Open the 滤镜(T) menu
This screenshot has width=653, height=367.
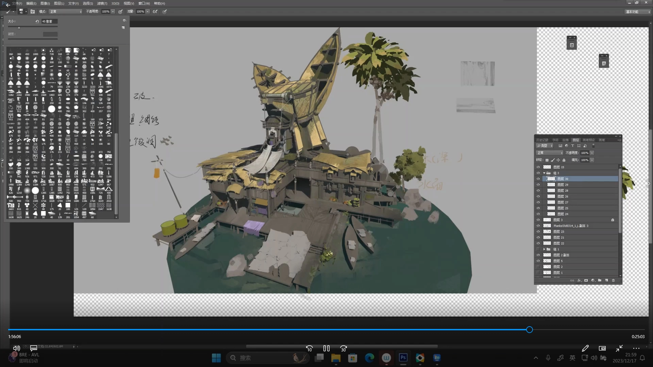pyautogui.click(x=102, y=3)
